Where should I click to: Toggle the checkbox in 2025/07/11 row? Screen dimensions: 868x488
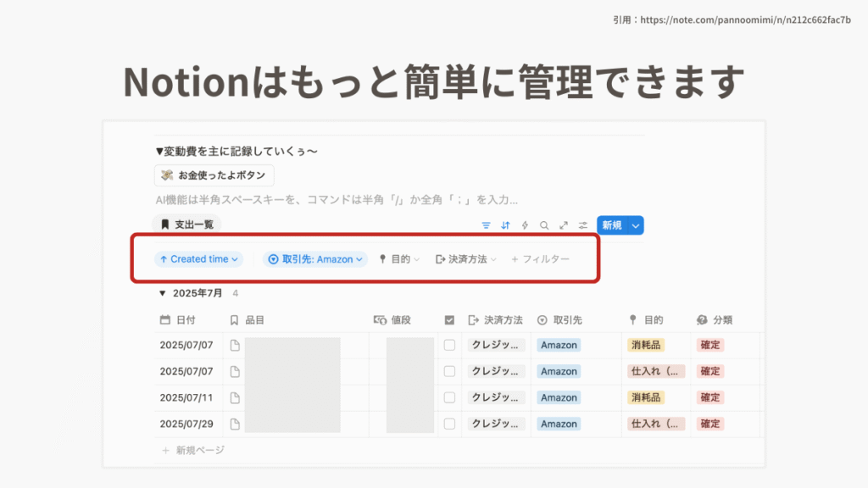[x=449, y=397]
